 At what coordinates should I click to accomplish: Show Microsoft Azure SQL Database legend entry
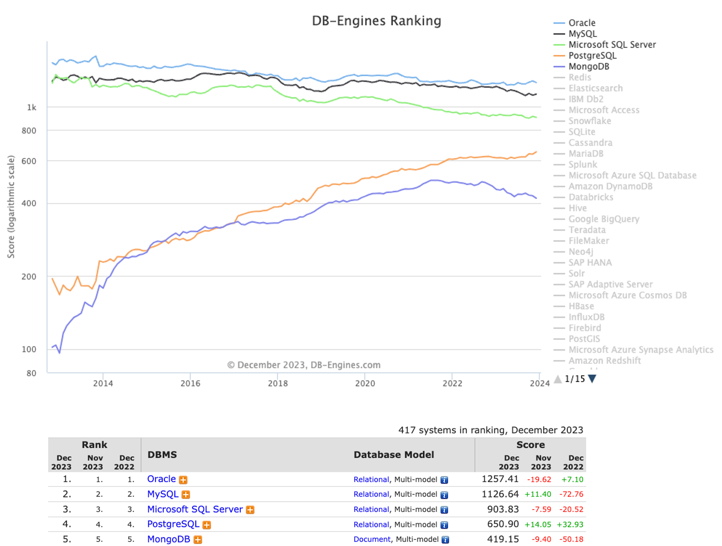(x=625, y=175)
